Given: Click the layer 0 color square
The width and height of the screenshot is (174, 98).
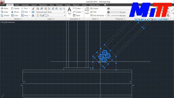Looking at the screenshot, I should click(46, 16).
